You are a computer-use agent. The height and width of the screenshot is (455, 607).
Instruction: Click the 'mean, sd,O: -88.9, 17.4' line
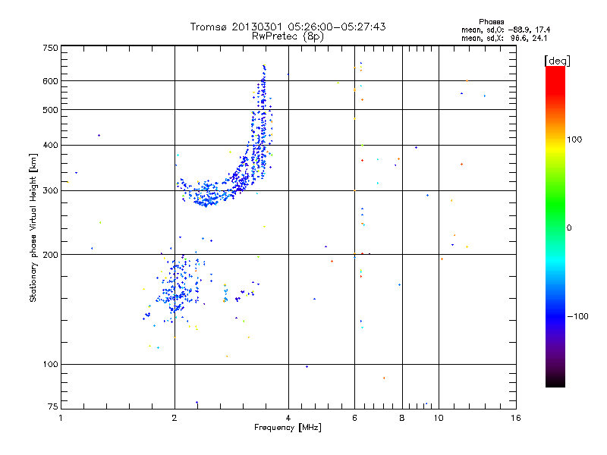pos(505,30)
